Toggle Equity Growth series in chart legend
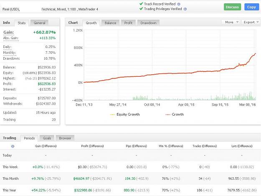 (x=125, y=114)
